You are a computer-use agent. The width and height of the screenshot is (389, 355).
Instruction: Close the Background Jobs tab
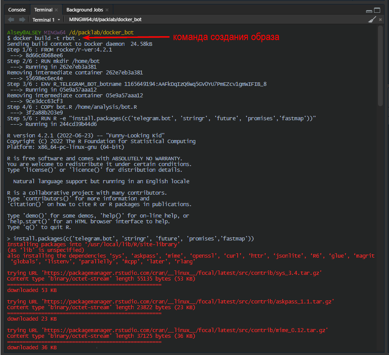(x=108, y=10)
